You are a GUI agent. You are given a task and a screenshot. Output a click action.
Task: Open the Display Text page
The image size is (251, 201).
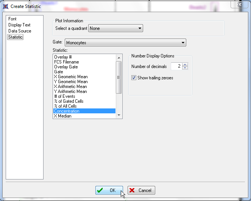(19, 25)
